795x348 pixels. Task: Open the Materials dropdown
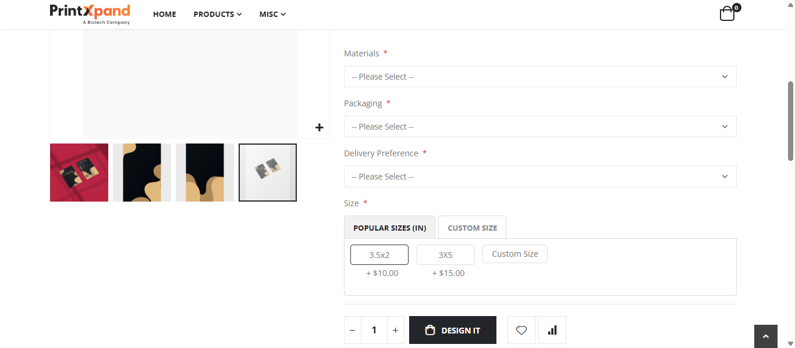(x=540, y=77)
